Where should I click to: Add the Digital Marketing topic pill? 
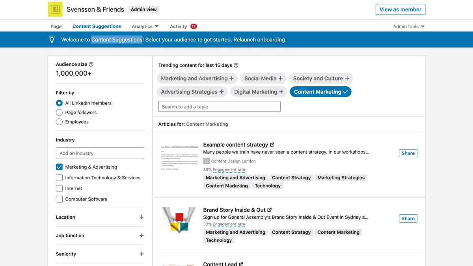point(259,92)
